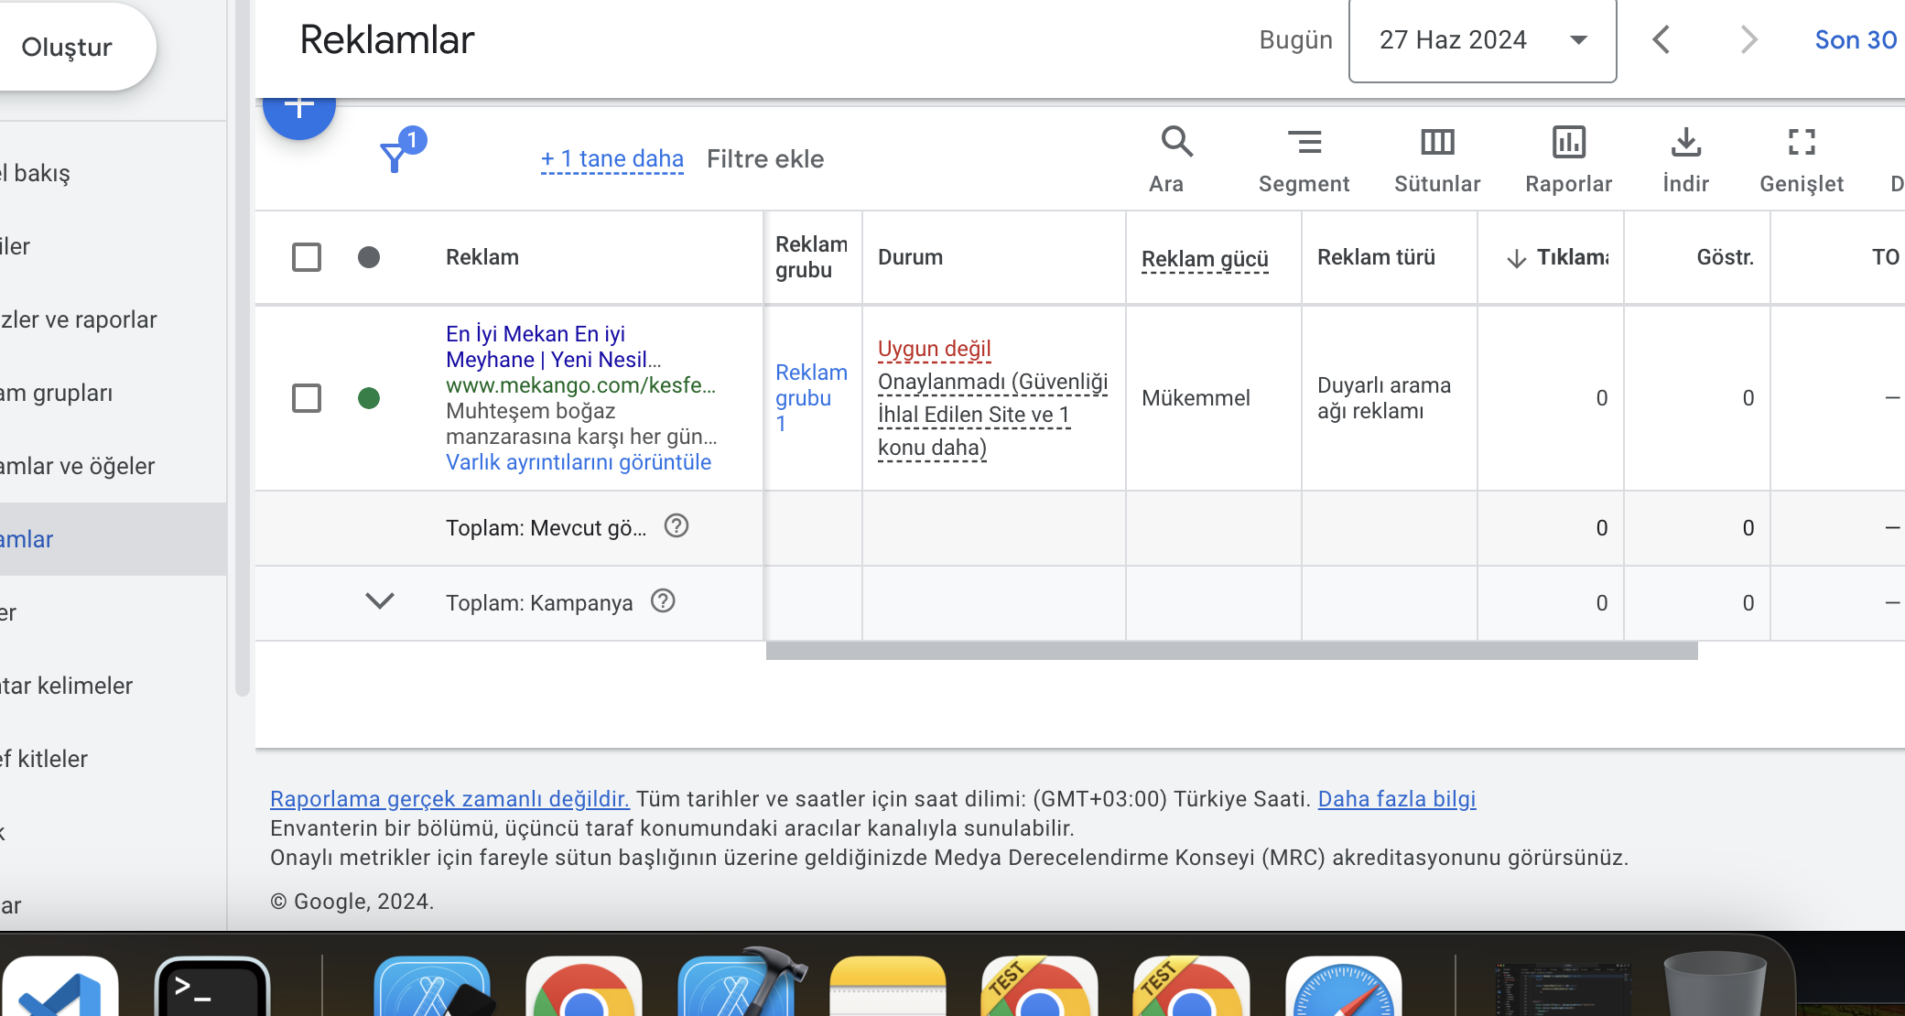Screen dimensions: 1905x1016
Task: Click the Reklam gücü column header
Action: (x=1205, y=259)
